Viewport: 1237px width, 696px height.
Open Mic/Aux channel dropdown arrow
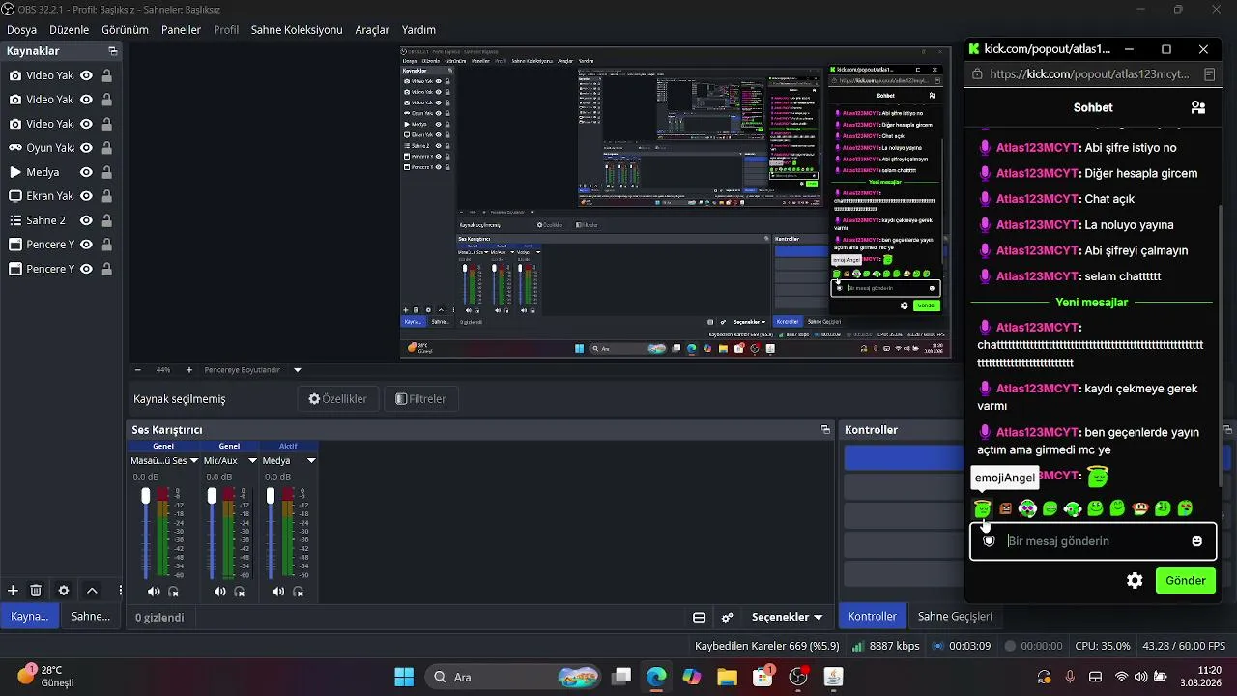(252, 461)
